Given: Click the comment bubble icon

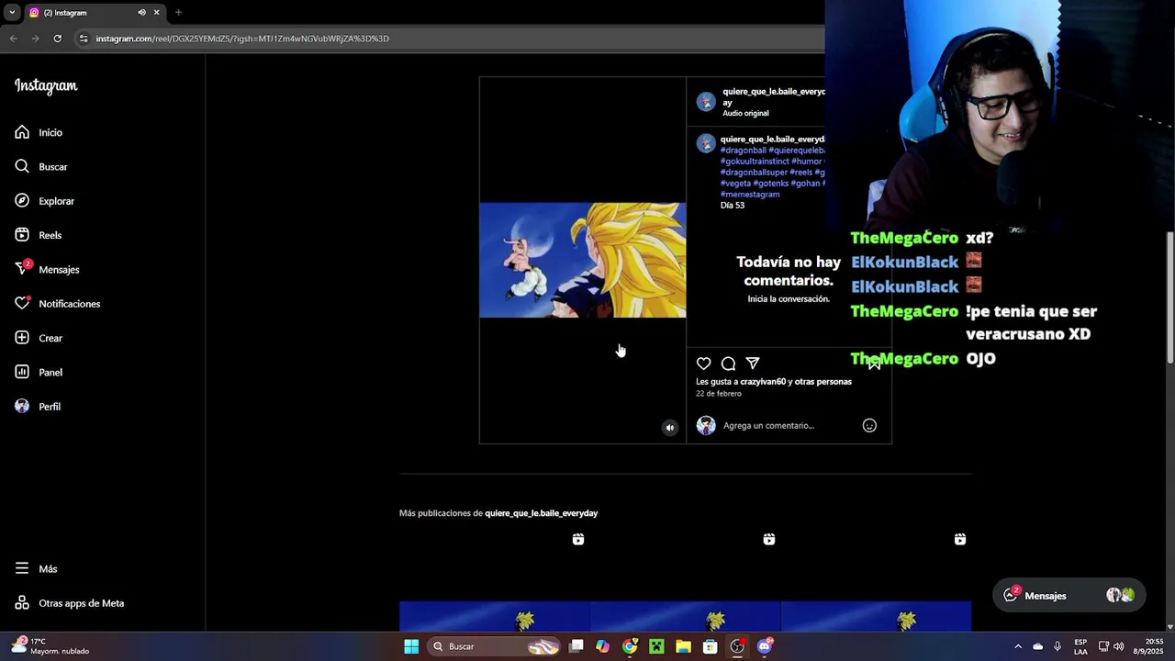Looking at the screenshot, I should [728, 364].
